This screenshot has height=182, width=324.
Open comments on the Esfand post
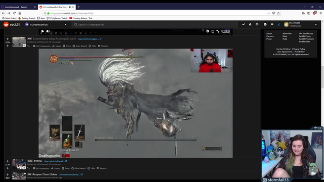coord(42,46)
